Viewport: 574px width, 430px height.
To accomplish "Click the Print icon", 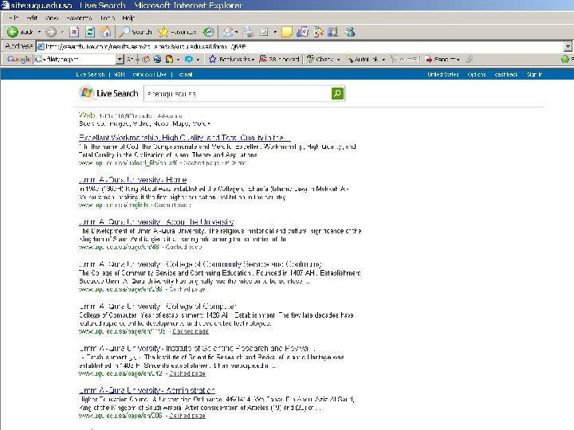I will point(248,32).
